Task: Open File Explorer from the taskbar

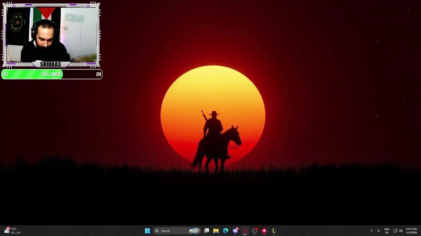Action: tap(216, 231)
